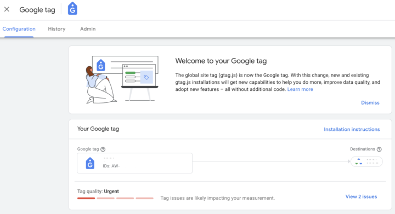Click the 'IDs: AW-' text
The image size is (395, 214).
click(111, 166)
